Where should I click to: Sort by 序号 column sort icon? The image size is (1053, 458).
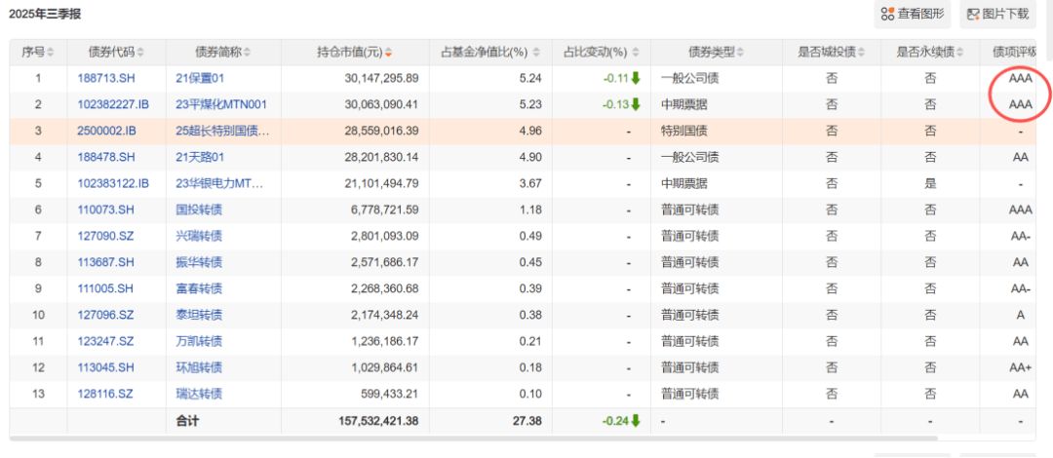[51, 53]
